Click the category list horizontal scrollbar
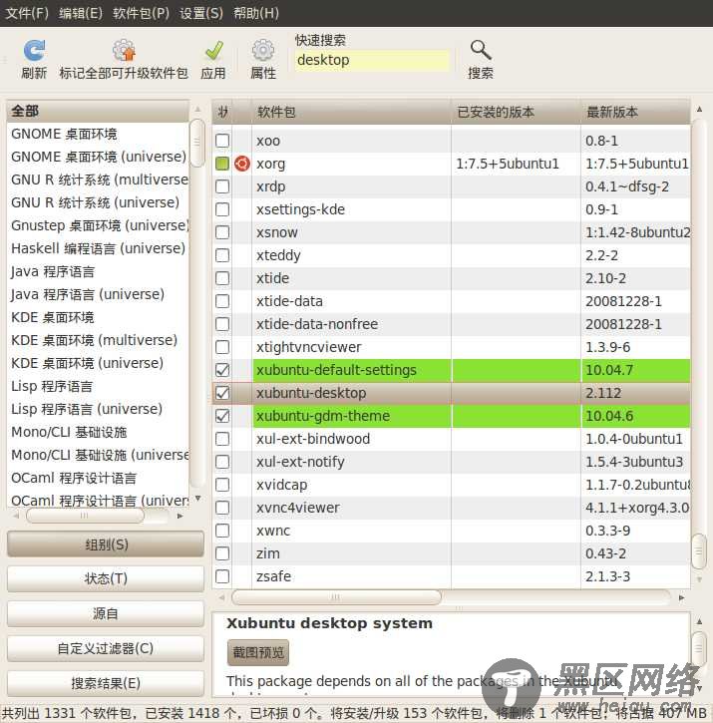Screen dimensions: 713x723 tap(85, 516)
